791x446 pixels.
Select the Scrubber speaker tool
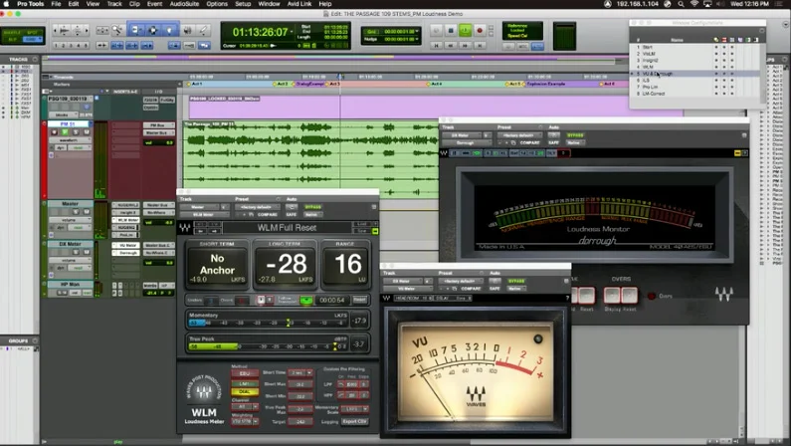pos(187,30)
